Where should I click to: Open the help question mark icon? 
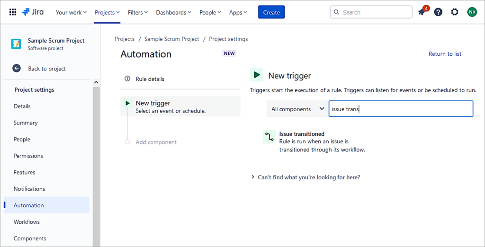point(438,12)
